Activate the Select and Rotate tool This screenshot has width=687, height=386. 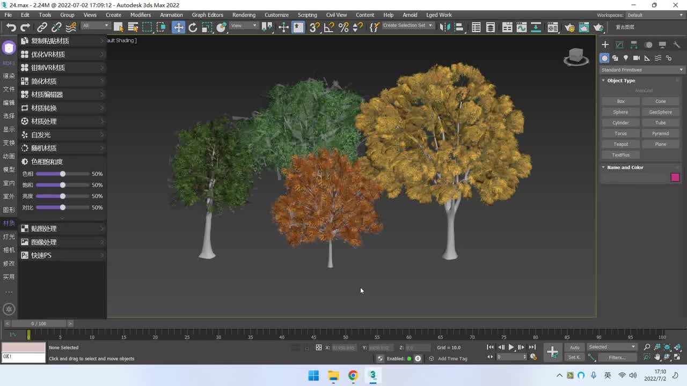click(193, 27)
